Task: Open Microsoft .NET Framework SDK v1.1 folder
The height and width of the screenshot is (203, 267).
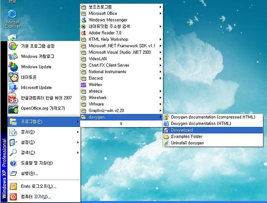Action: point(121,46)
